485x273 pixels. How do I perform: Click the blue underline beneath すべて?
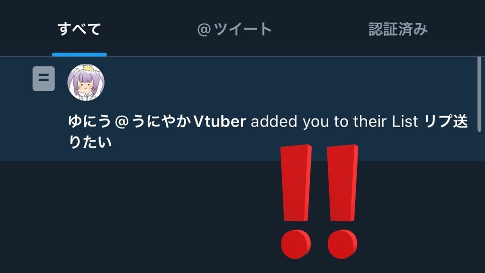[x=79, y=55]
